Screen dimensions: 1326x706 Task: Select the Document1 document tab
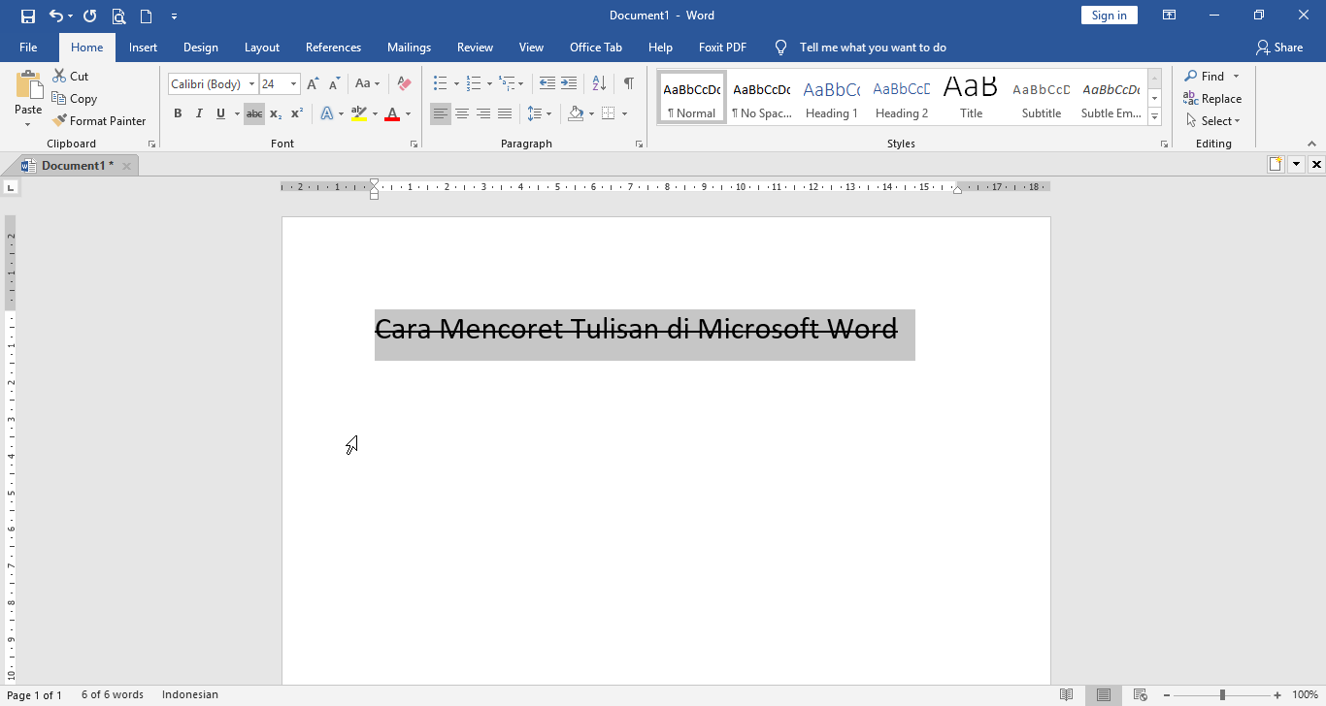point(77,166)
